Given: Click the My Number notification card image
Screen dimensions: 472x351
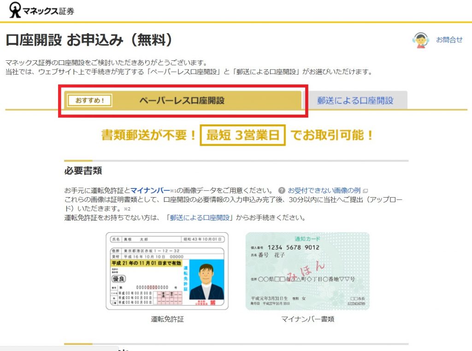Looking at the screenshot, I should pyautogui.click(x=307, y=271).
